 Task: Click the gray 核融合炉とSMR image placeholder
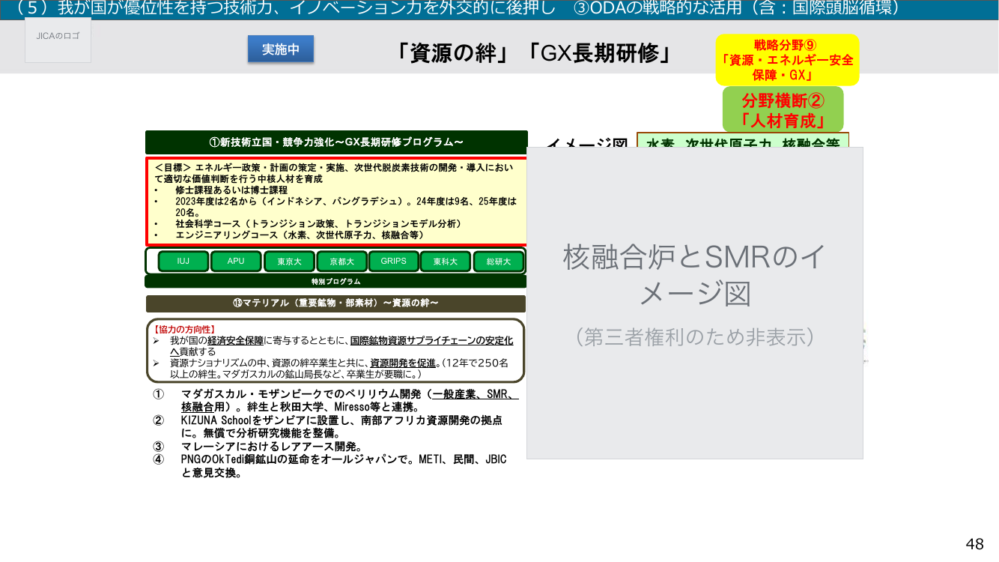pyautogui.click(x=695, y=303)
